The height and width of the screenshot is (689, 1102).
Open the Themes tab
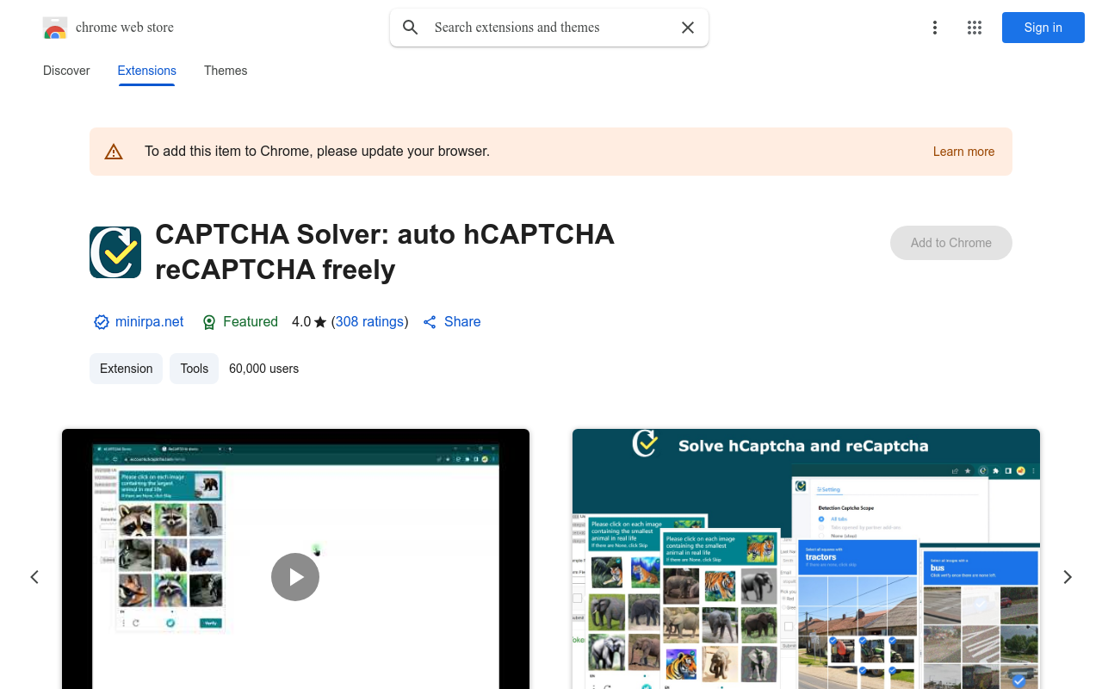(x=226, y=71)
